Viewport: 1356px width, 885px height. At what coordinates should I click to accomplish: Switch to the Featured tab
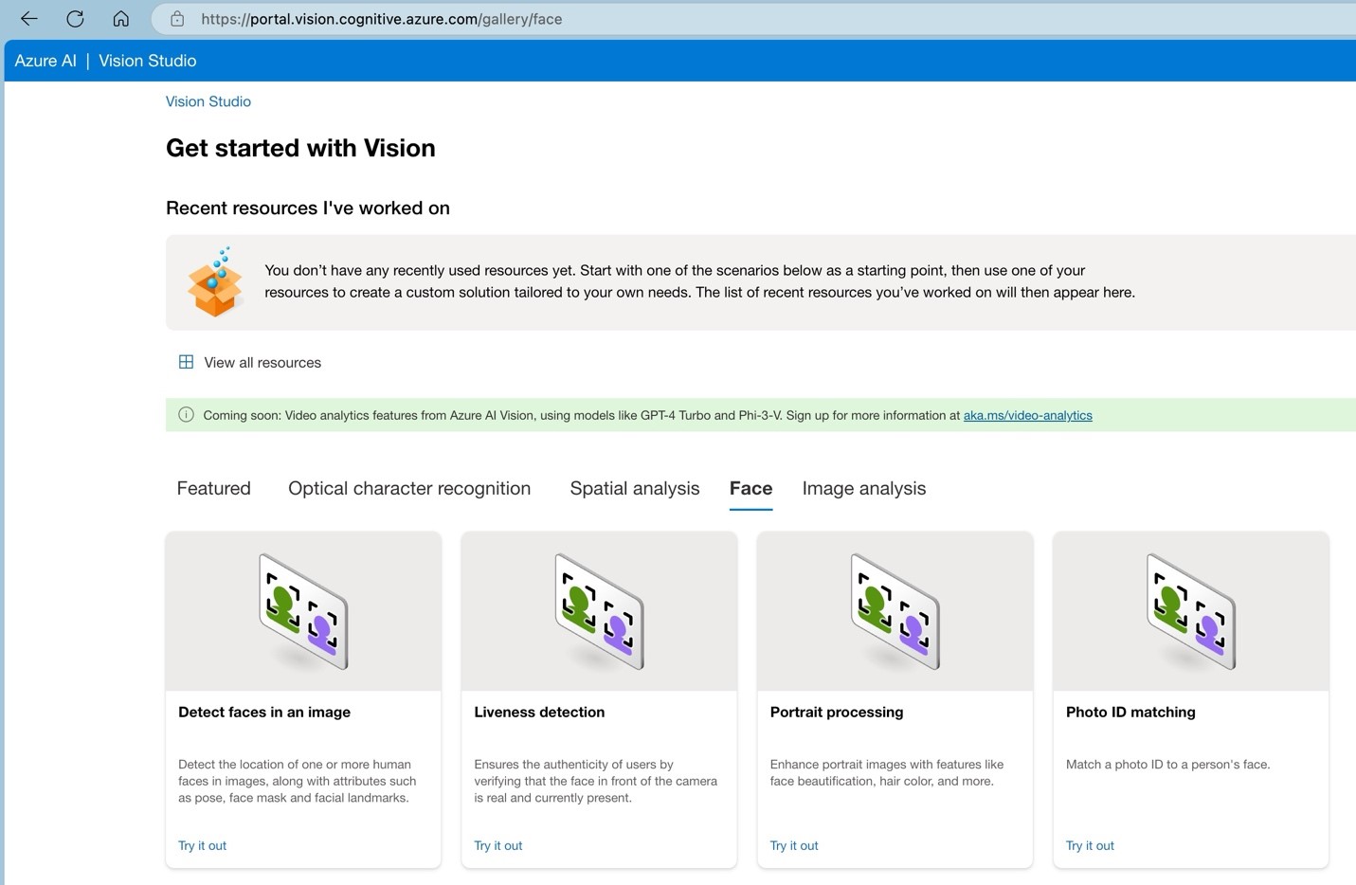(213, 488)
